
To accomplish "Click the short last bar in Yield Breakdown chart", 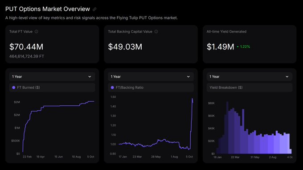I will 291,151.
